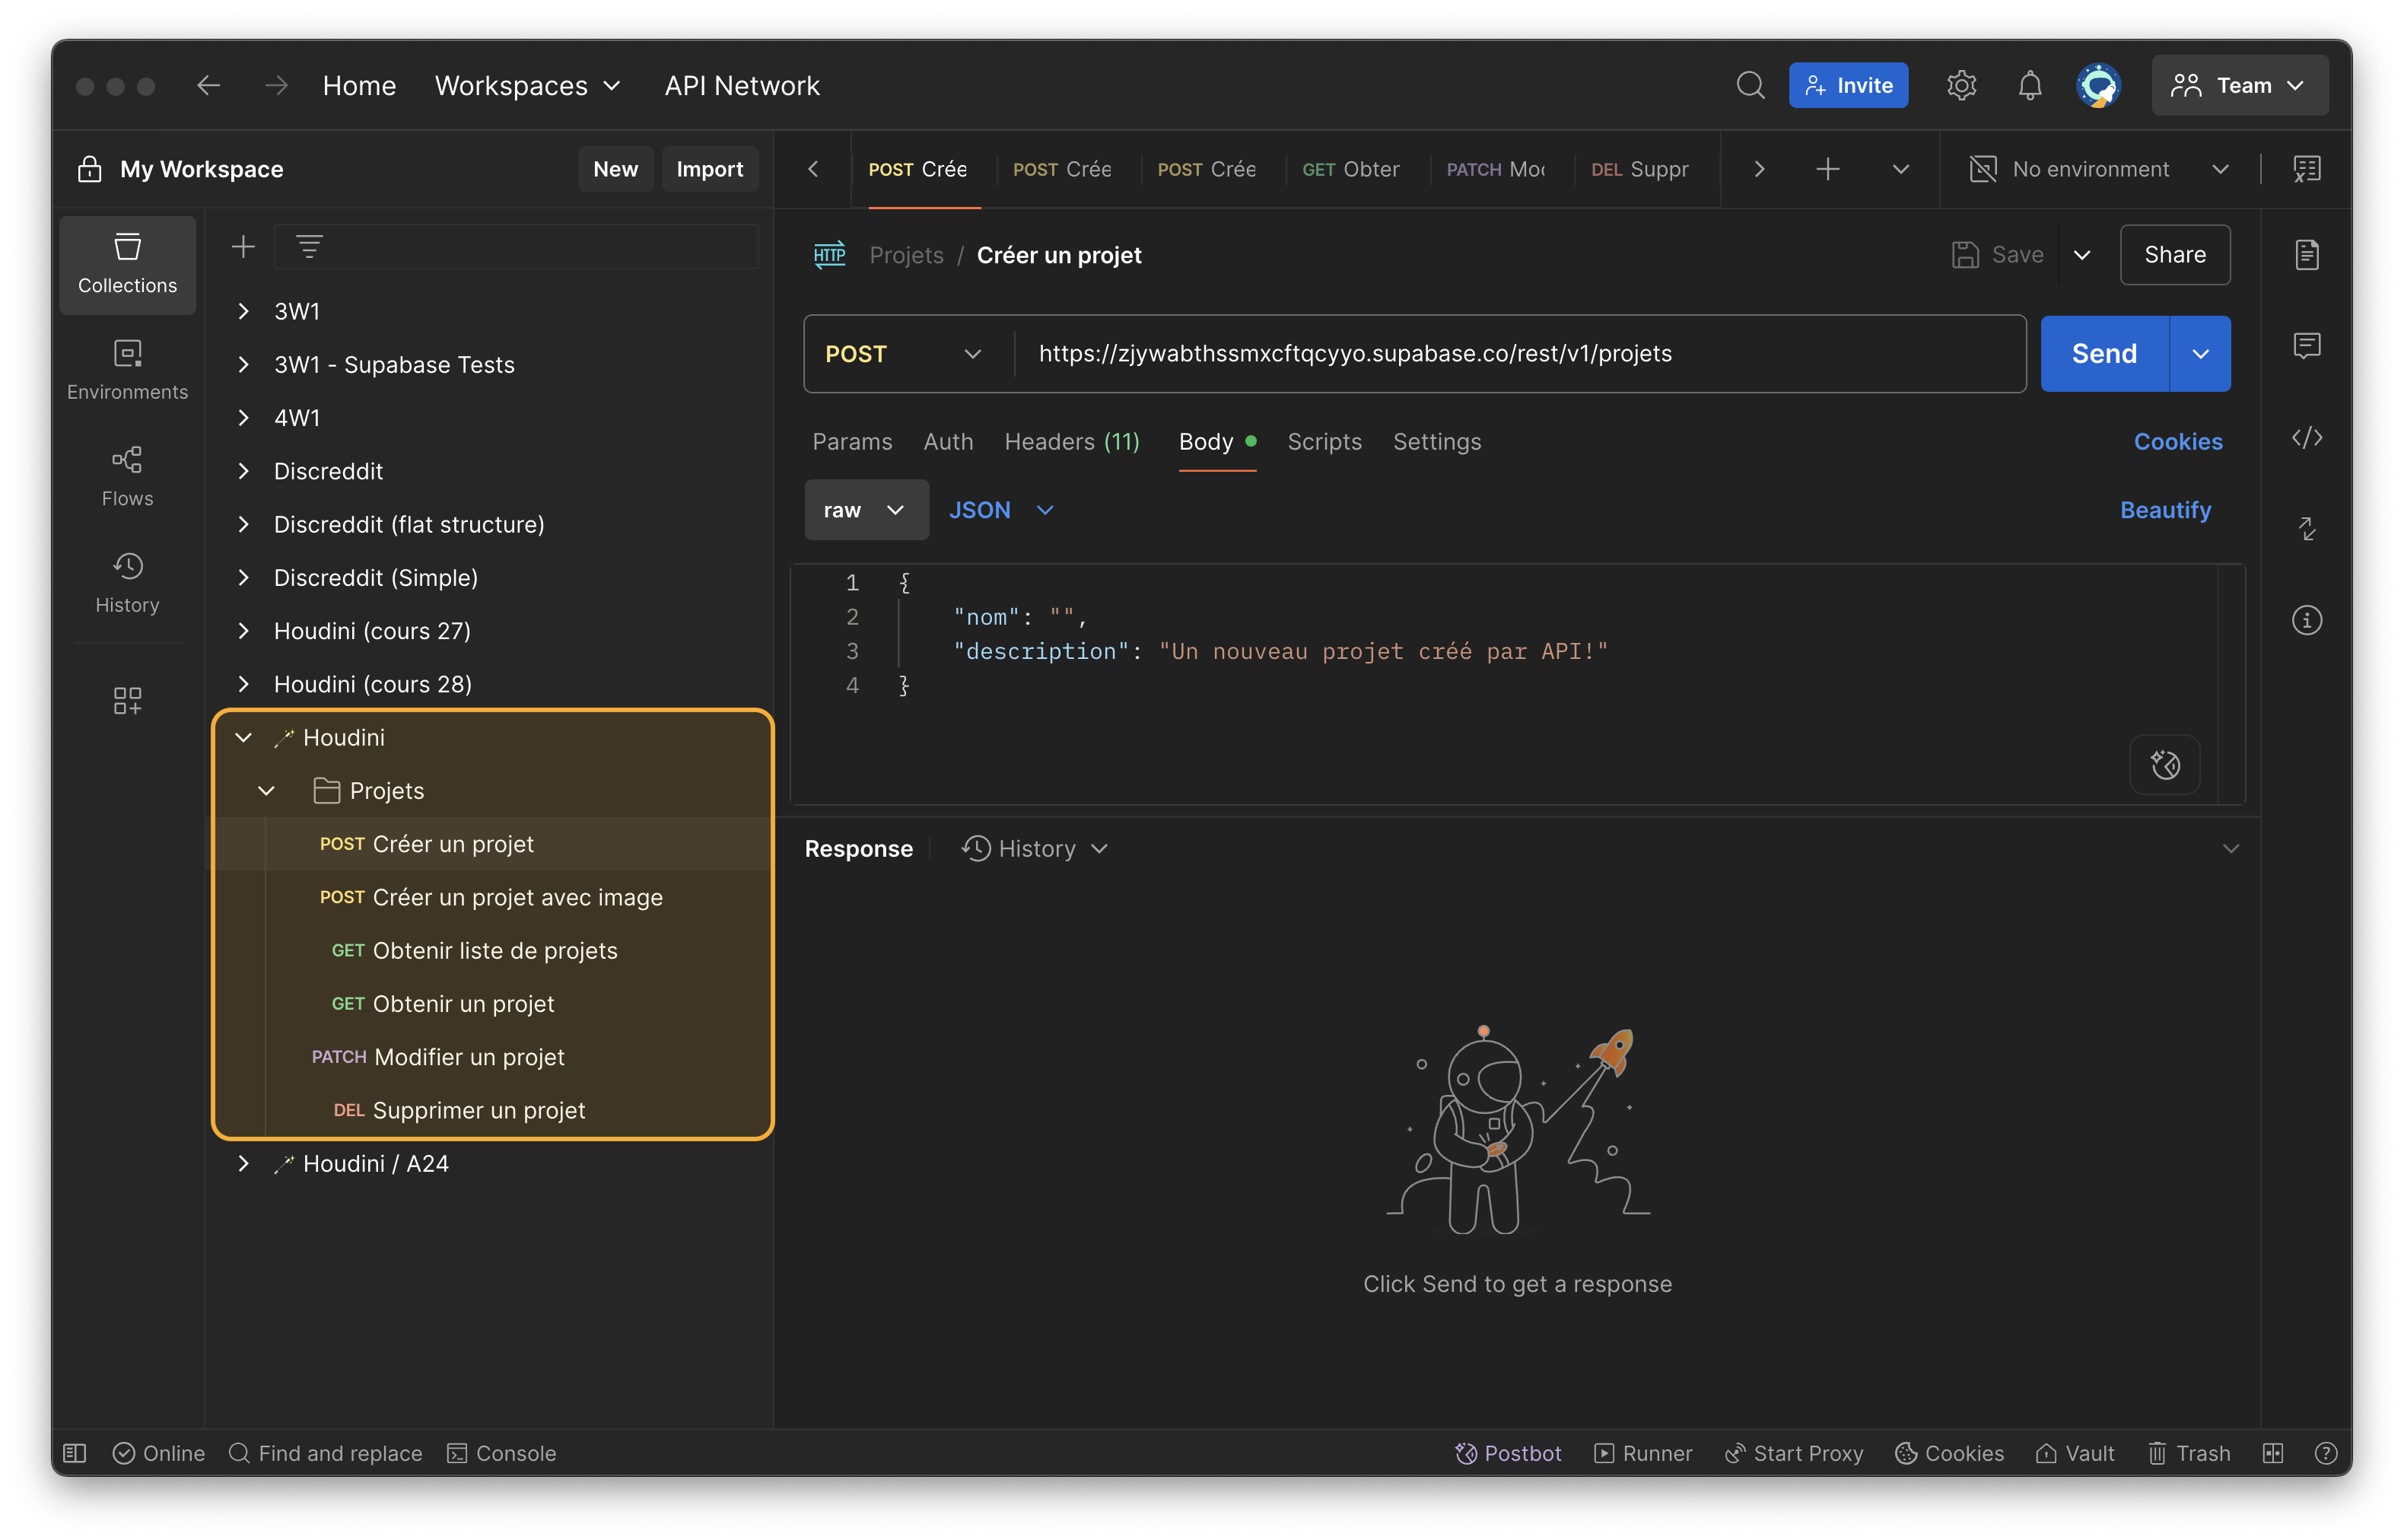The height and width of the screenshot is (1540, 2404).
Task: Expand the Houdini / A24 collection
Action: click(x=243, y=1163)
